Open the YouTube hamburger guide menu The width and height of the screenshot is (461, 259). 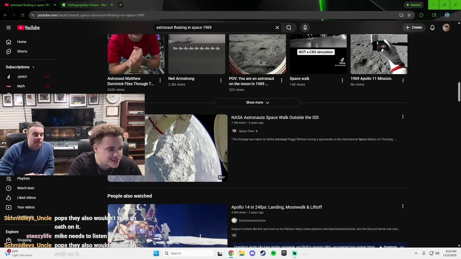[9, 28]
